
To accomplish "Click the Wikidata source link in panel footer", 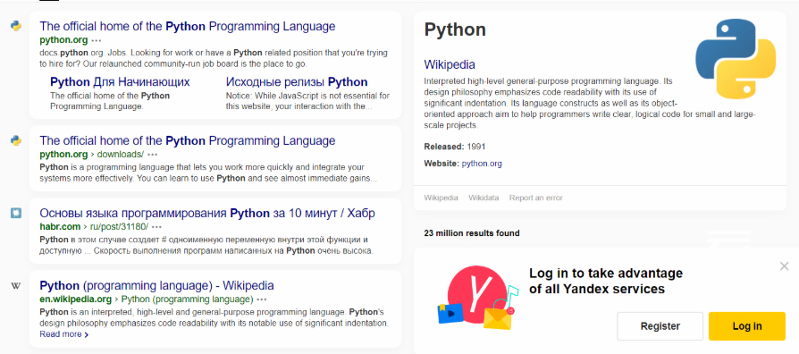I will coord(484,198).
